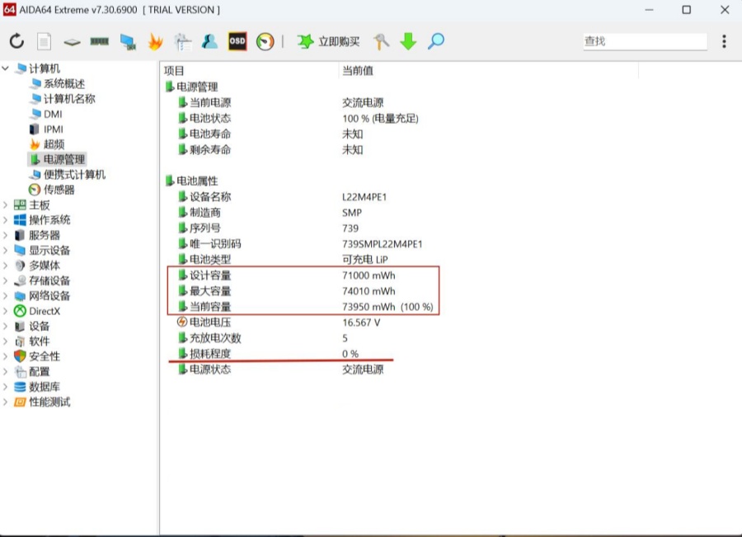Click the Refresh toolbar icon
The width and height of the screenshot is (742, 537).
tap(16, 41)
